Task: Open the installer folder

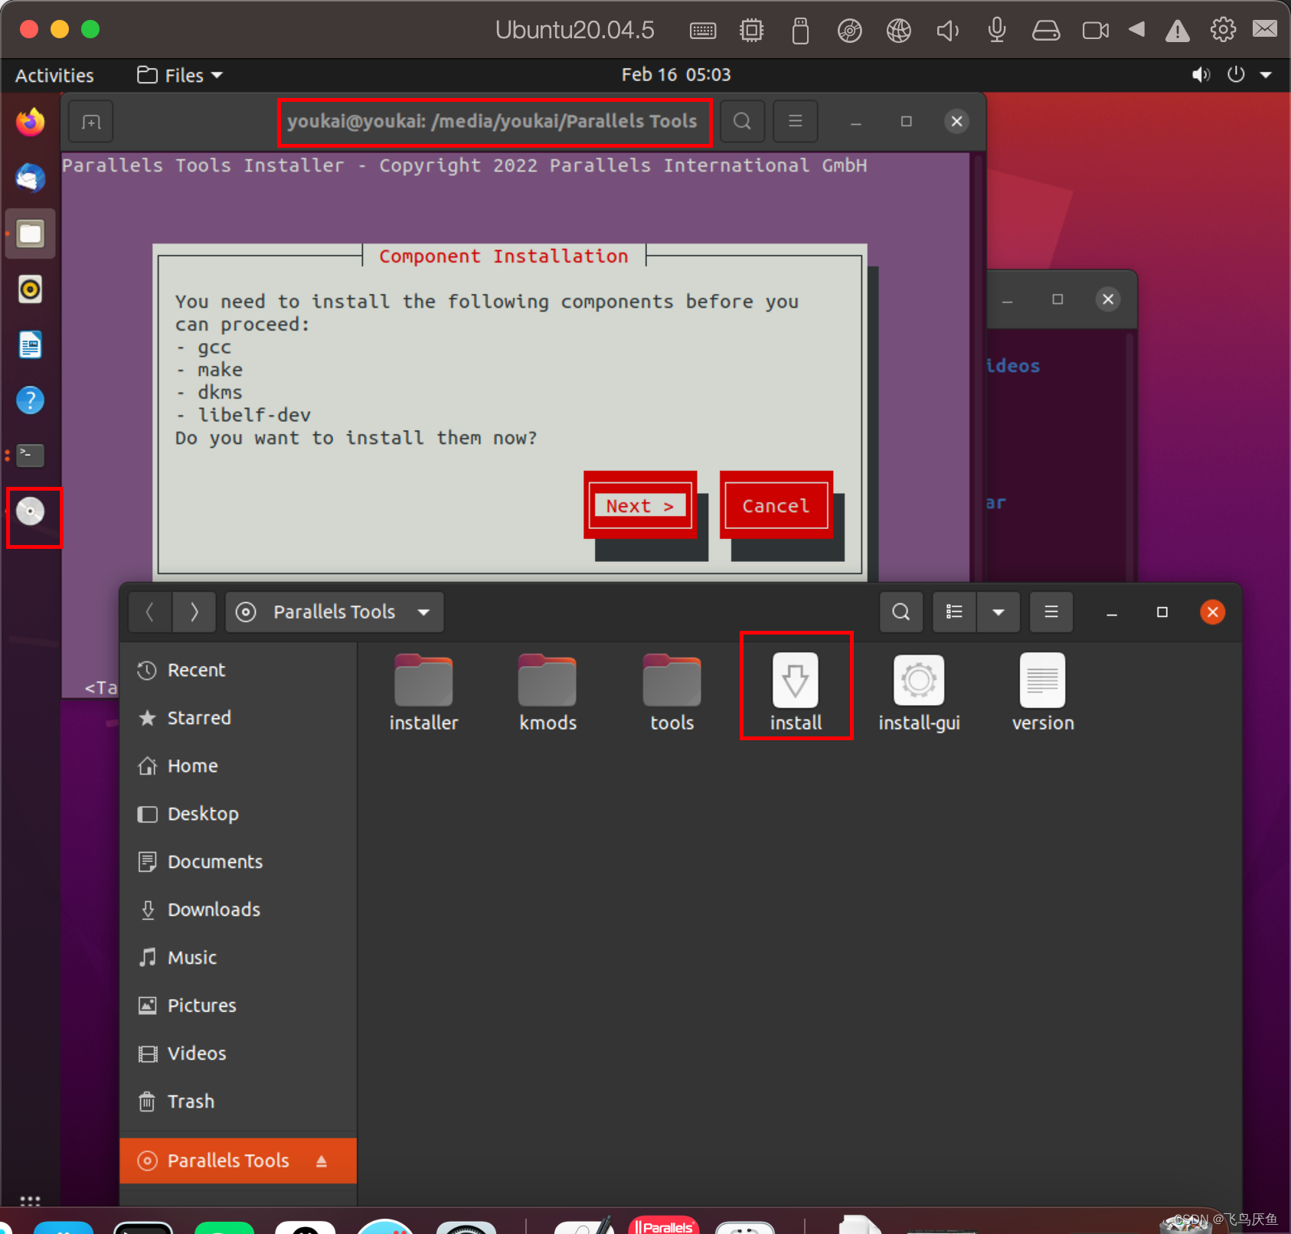Action: [423, 693]
